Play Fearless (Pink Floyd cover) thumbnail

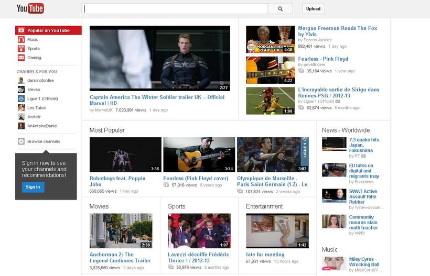tap(199, 154)
